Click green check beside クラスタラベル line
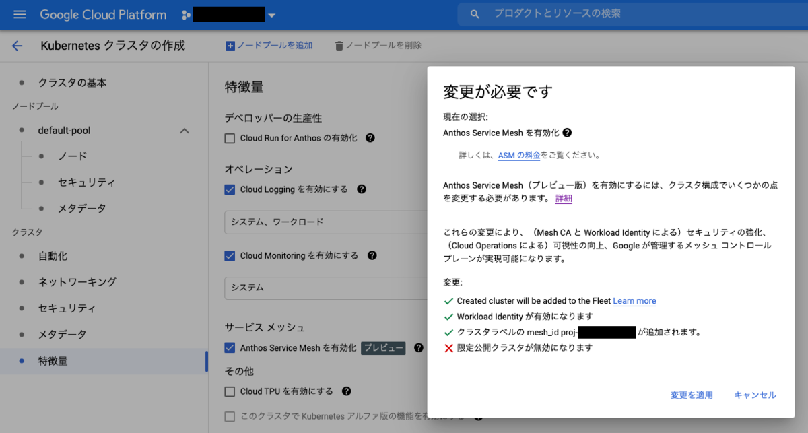 pos(448,332)
